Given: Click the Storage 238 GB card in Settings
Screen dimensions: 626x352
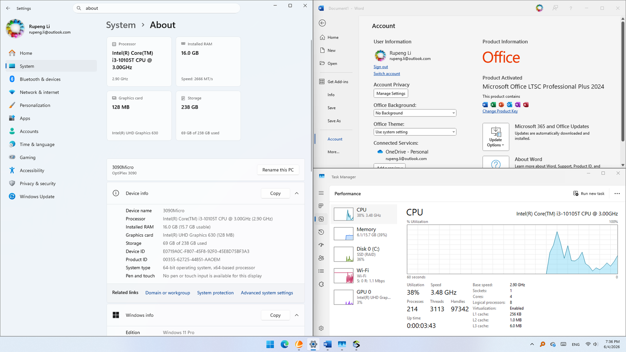Looking at the screenshot, I should (208, 116).
